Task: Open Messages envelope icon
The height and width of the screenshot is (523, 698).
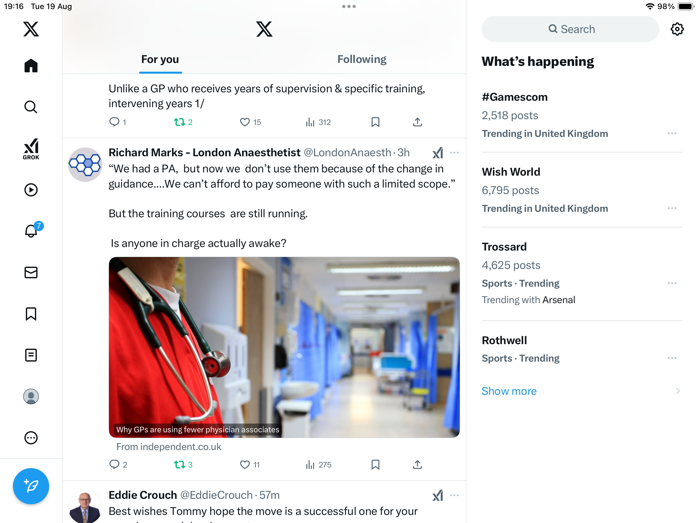Action: click(31, 272)
